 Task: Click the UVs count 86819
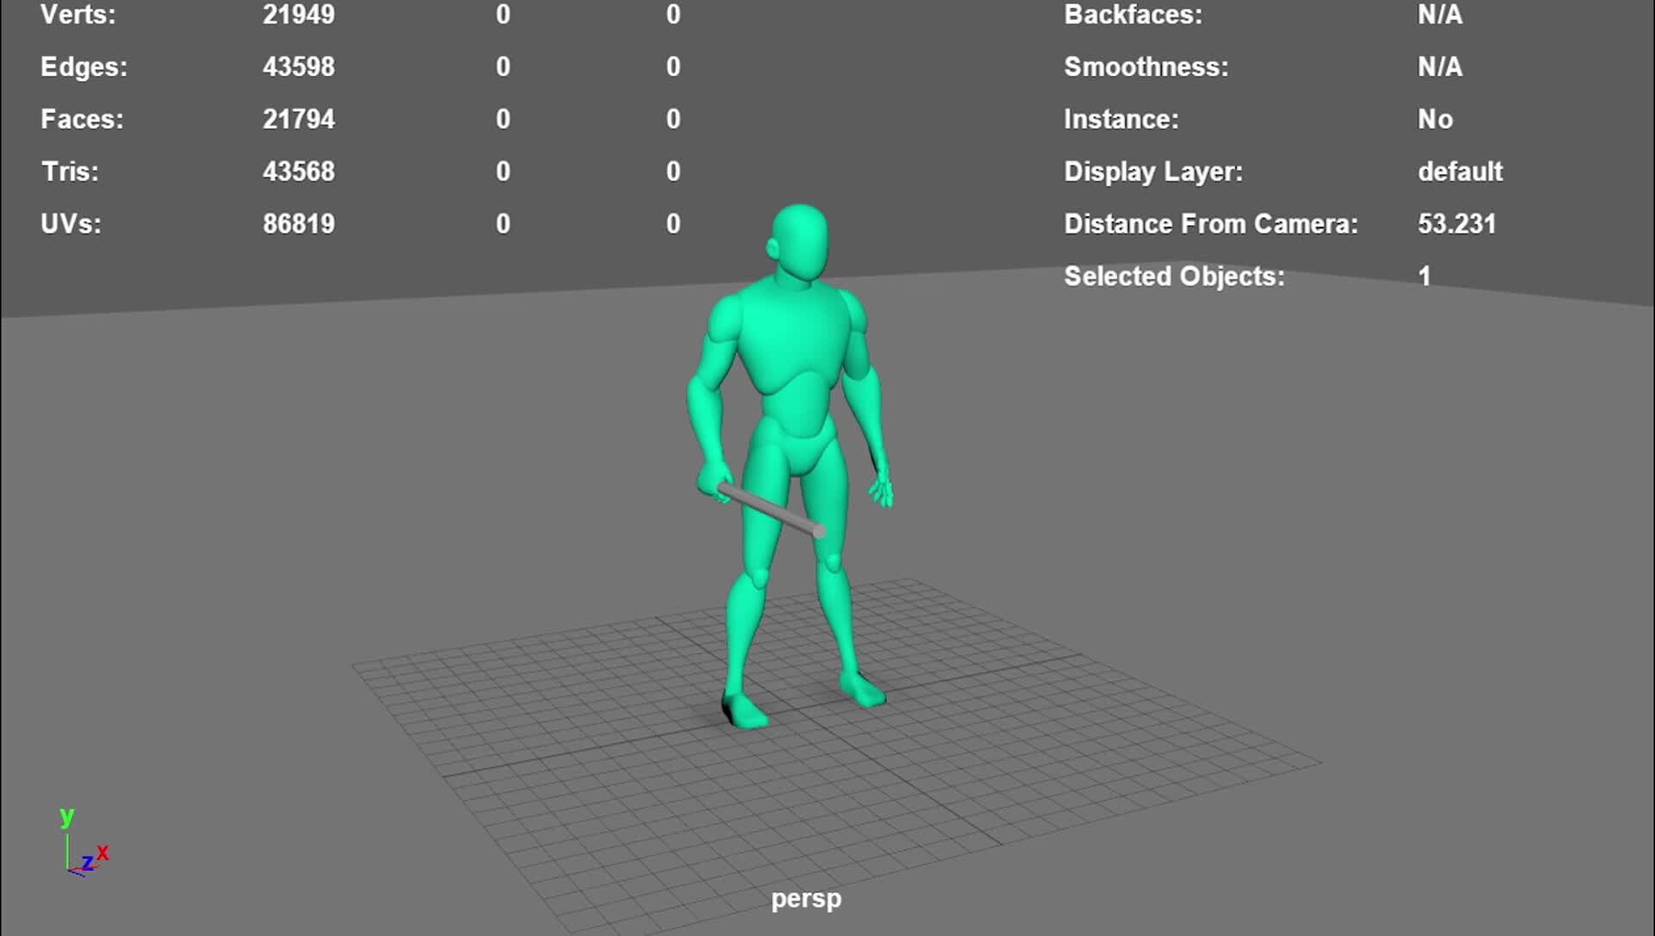298,224
